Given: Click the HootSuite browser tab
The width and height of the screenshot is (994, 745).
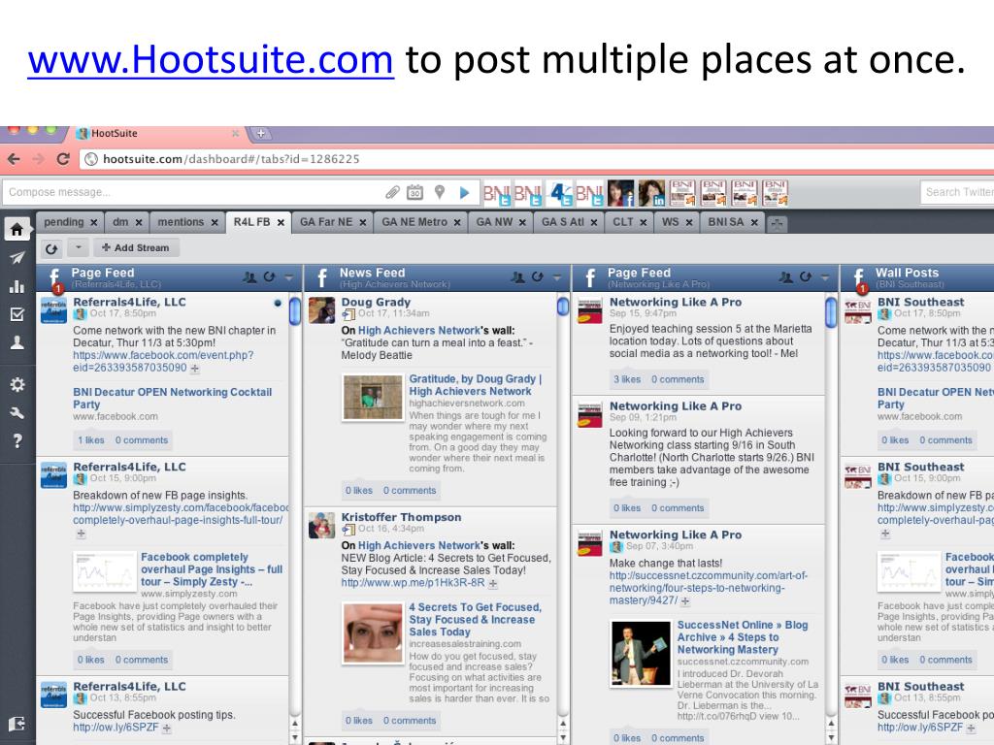Looking at the screenshot, I should [x=157, y=133].
